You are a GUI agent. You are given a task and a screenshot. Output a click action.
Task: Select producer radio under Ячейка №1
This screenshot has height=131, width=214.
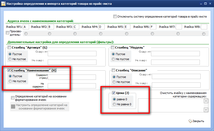[x=26, y=34]
